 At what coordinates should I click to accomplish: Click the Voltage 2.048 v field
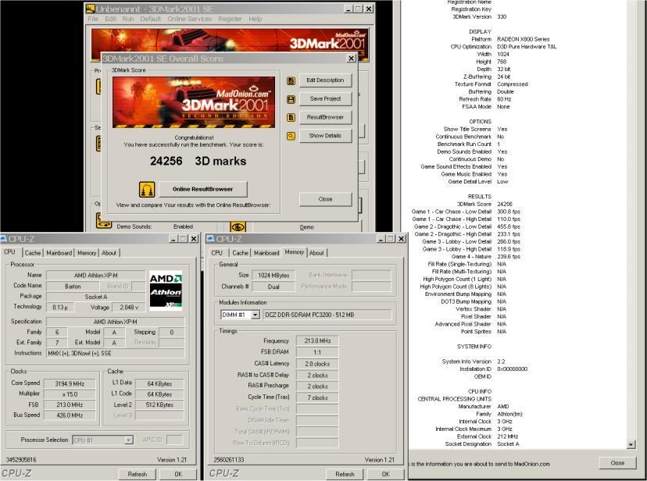[x=129, y=308]
